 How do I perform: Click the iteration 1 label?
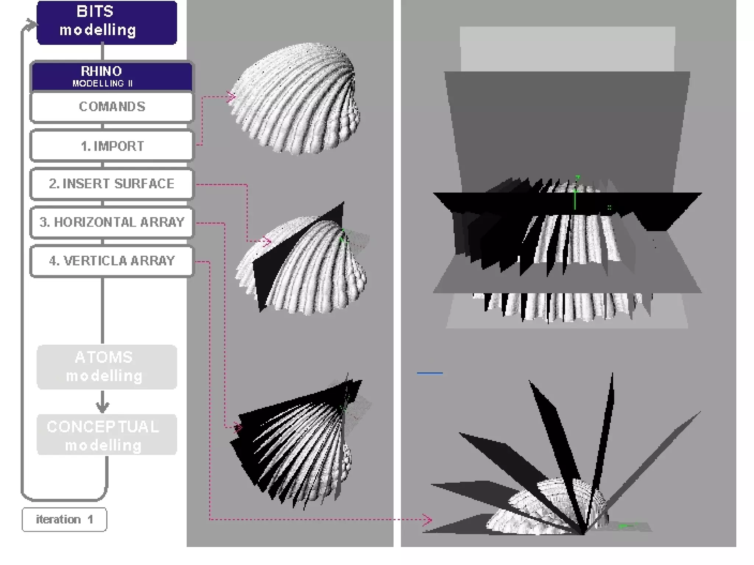click(64, 519)
